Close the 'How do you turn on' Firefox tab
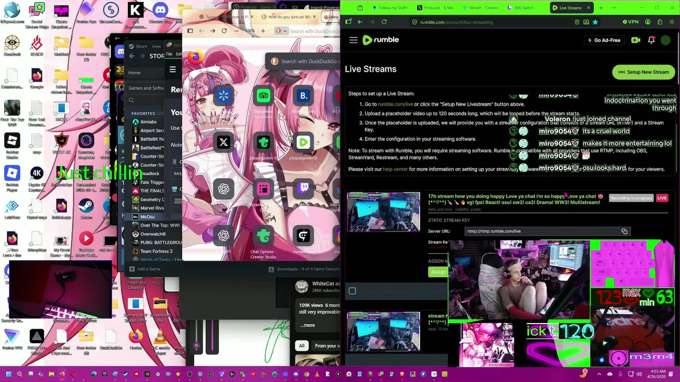Screen dimensions: 680x382 314,17
